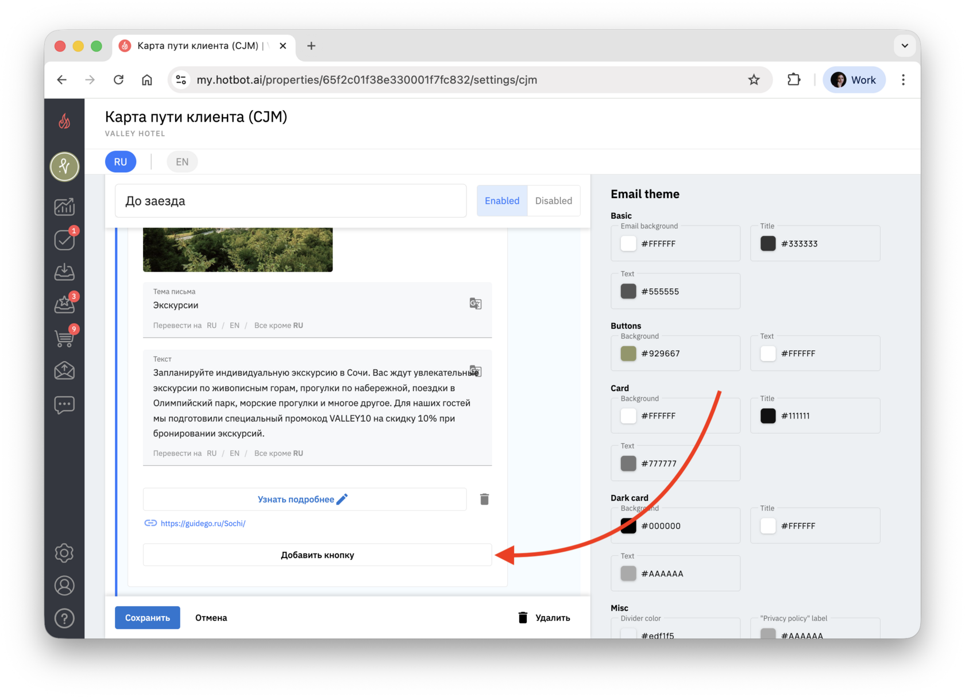Screen dimensions: 965x697
Task: Translate the Текст body to EN
Action: (x=234, y=454)
